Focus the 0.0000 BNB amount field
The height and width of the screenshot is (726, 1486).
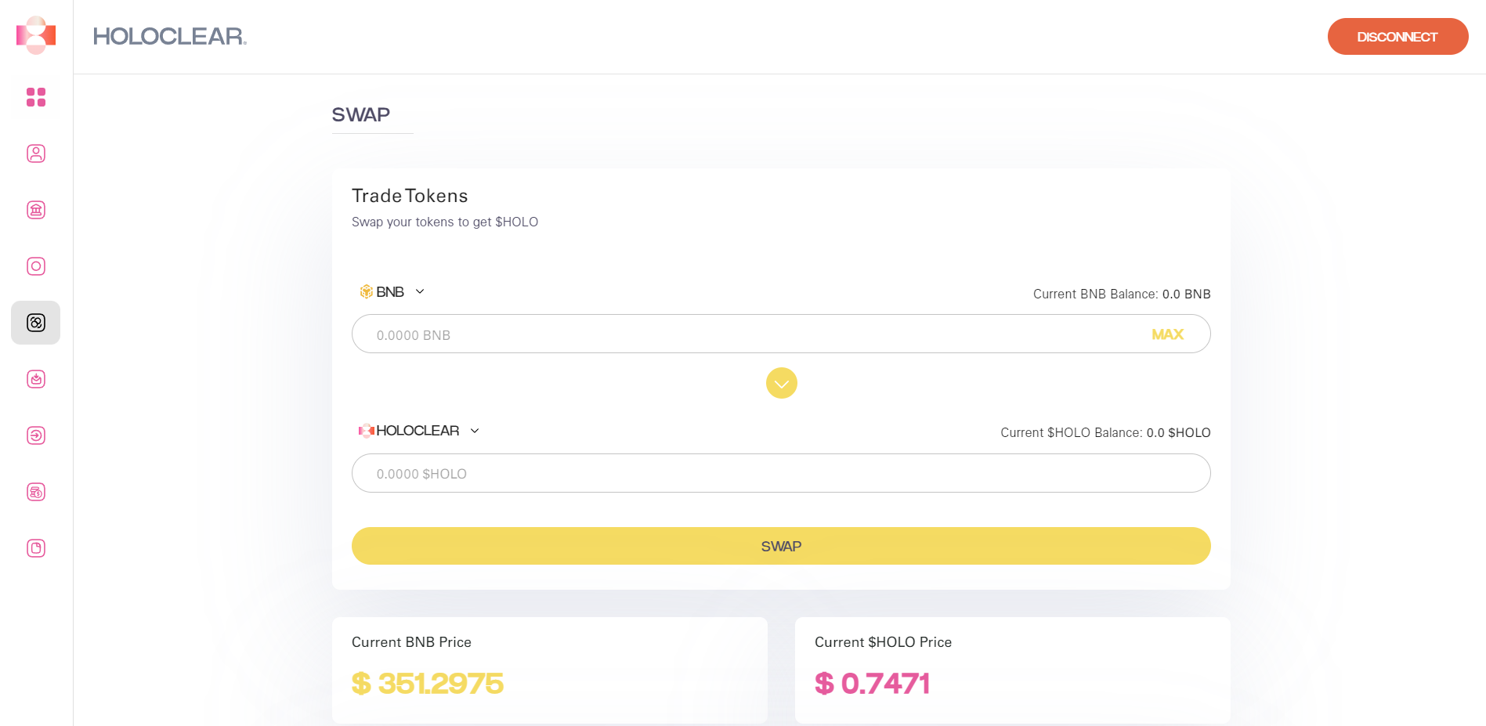[781, 334]
